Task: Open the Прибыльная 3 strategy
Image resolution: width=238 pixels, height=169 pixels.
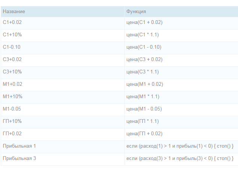Action: click(19, 159)
